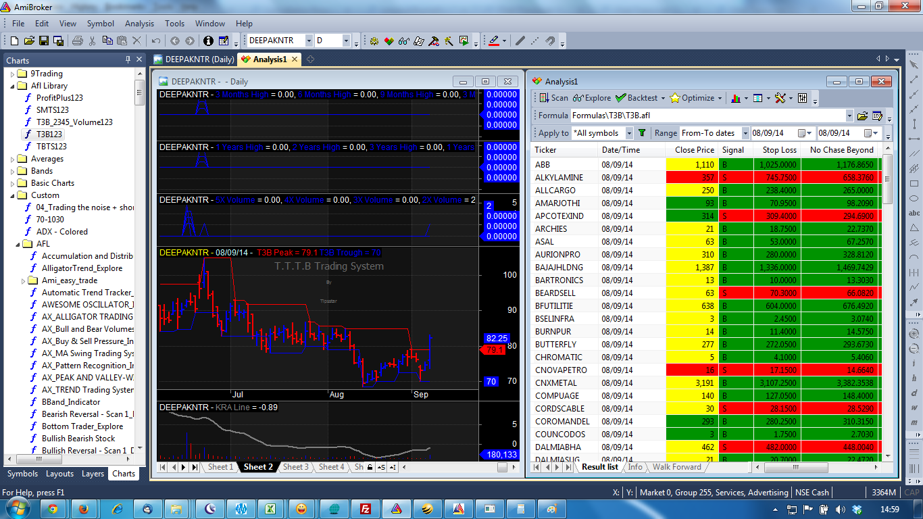
Task: Click the Pick formula file folder icon
Action: (x=862, y=116)
